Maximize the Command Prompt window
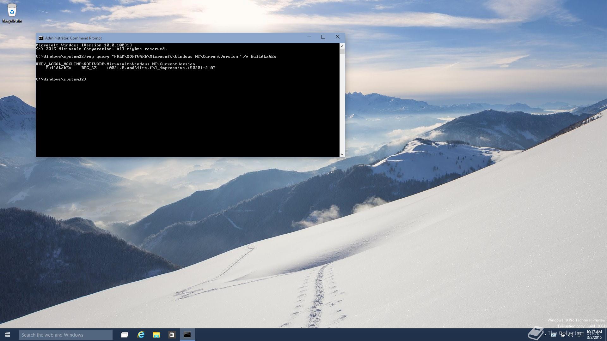The width and height of the screenshot is (607, 341). point(323,37)
